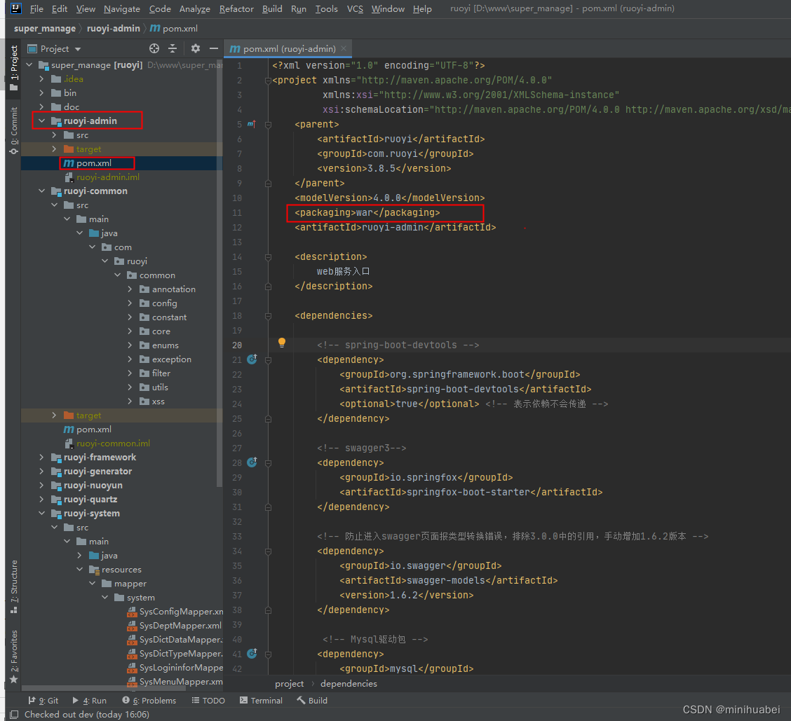
Task: Click the dependency gutter icon on line 41
Action: (252, 654)
